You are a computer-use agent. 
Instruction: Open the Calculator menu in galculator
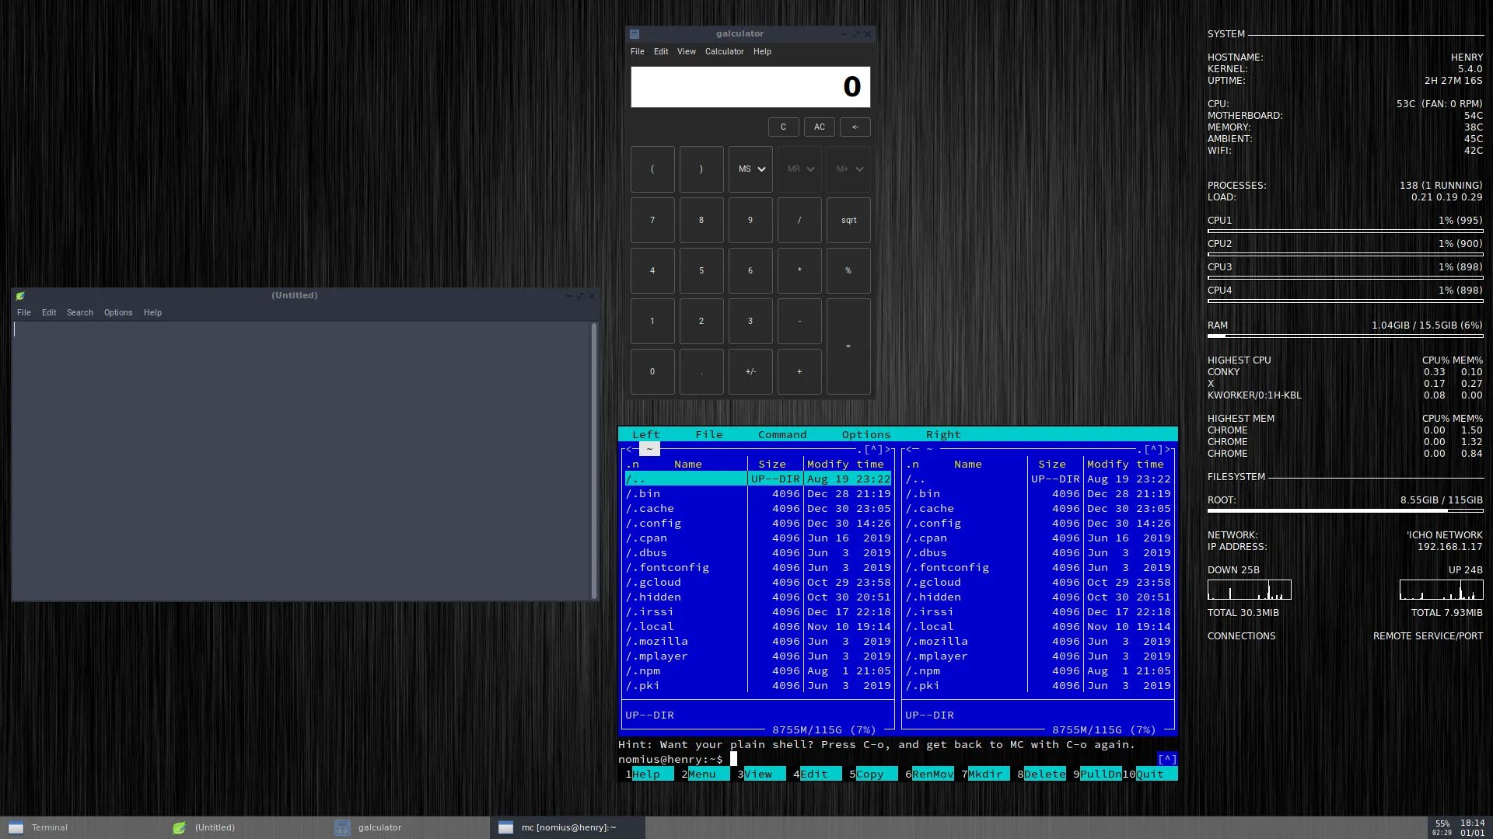[x=724, y=50]
